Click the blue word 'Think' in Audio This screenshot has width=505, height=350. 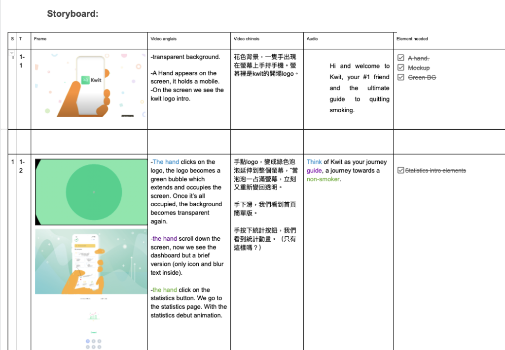[x=314, y=162]
